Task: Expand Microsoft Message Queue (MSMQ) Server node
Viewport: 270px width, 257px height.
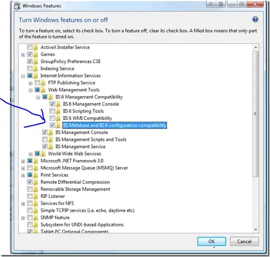Action: (x=23, y=168)
